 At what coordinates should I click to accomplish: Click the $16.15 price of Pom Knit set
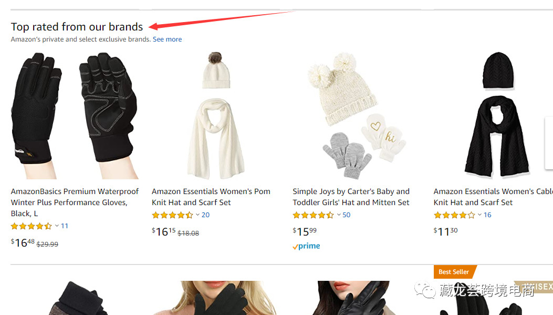click(164, 231)
